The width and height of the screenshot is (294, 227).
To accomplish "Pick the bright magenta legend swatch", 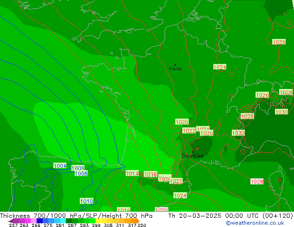I will point(28,221).
